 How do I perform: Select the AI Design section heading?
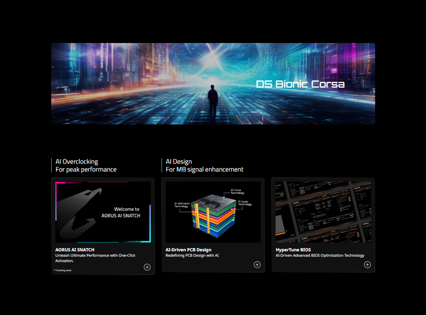tap(204, 165)
